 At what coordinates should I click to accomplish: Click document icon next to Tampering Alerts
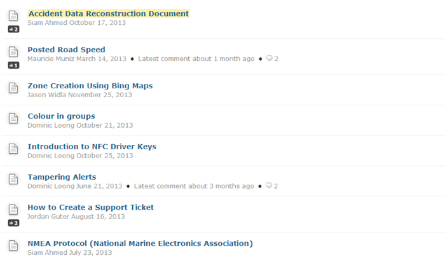click(13, 180)
